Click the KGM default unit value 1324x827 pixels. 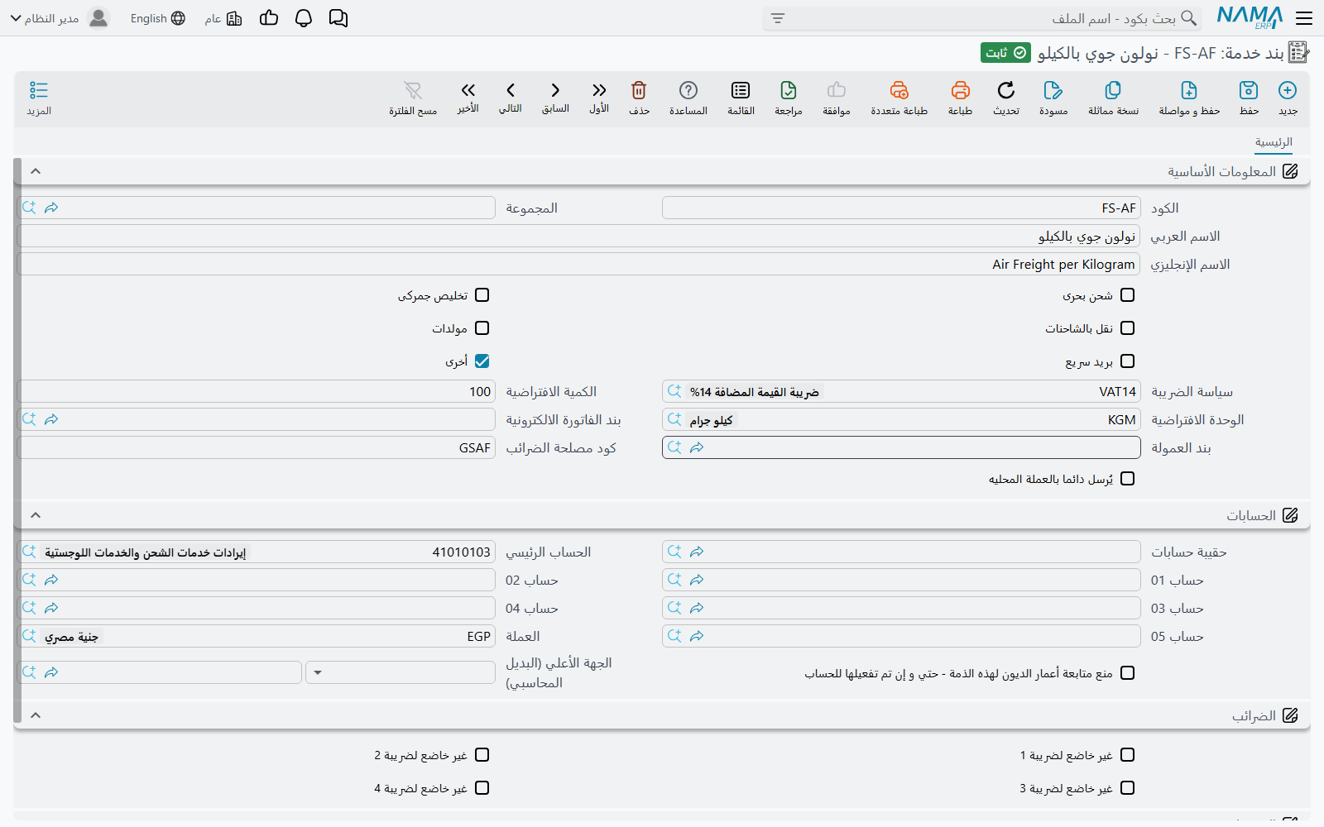tap(1121, 419)
